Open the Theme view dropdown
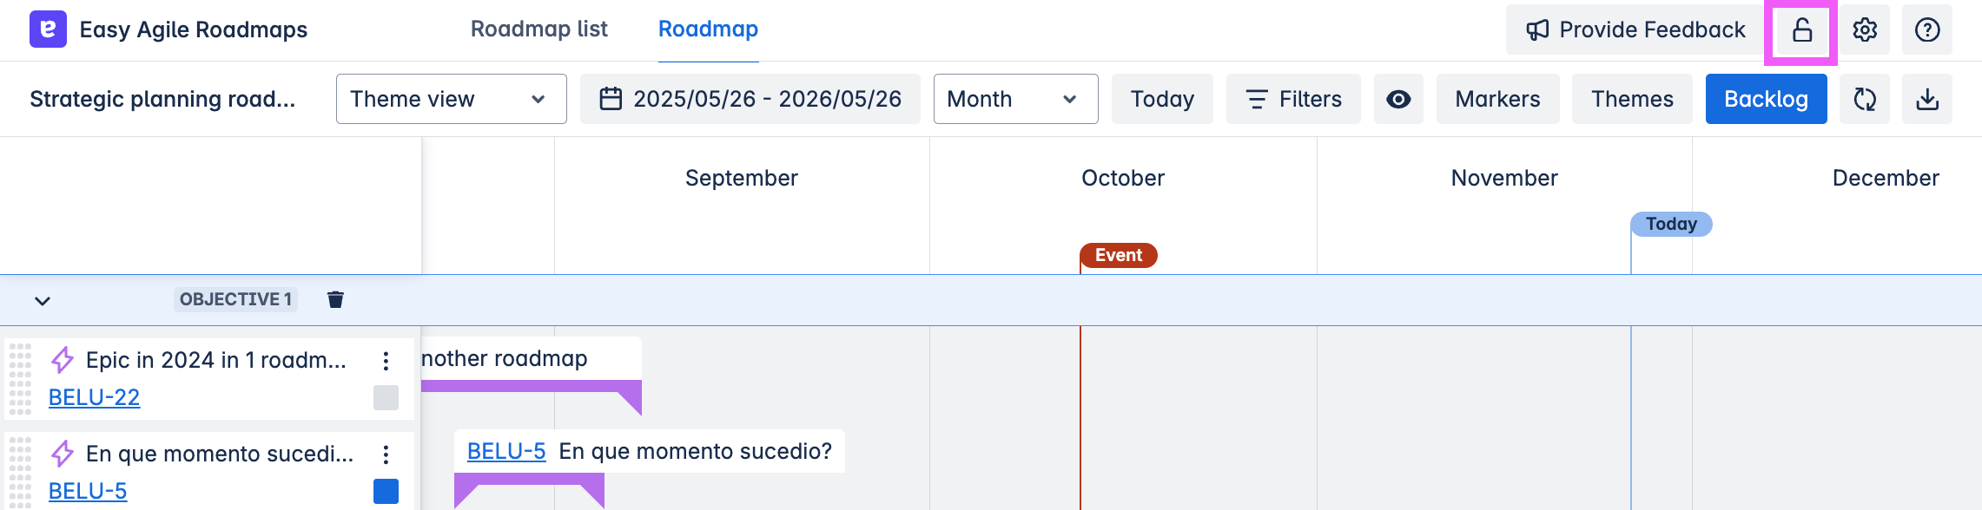 [x=450, y=99]
